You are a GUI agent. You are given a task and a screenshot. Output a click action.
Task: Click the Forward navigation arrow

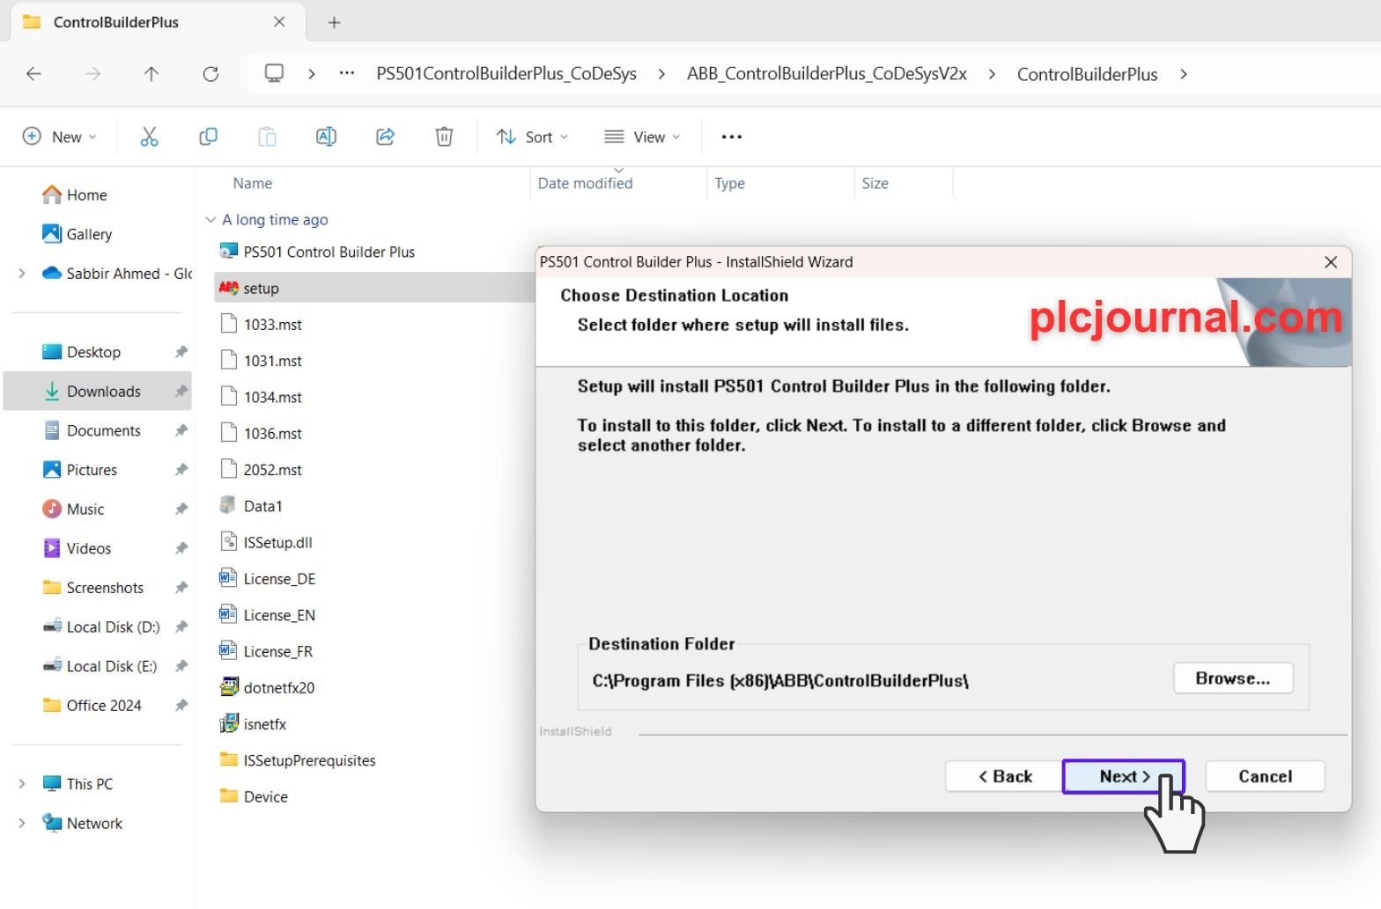point(92,74)
